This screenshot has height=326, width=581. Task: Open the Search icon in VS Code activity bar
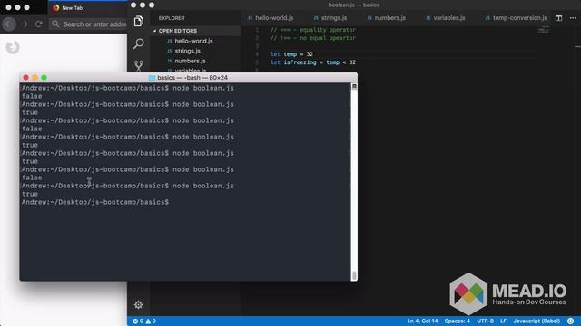pos(139,43)
